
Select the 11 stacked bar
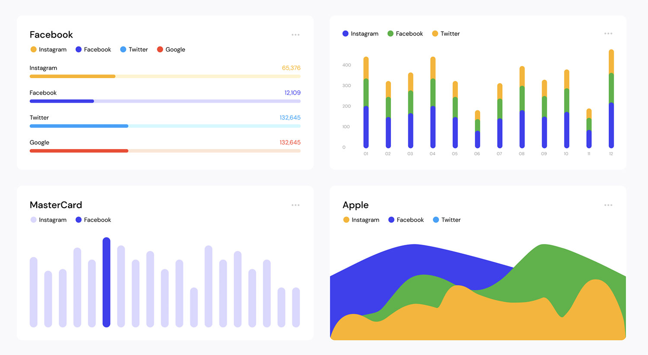pyautogui.click(x=589, y=128)
